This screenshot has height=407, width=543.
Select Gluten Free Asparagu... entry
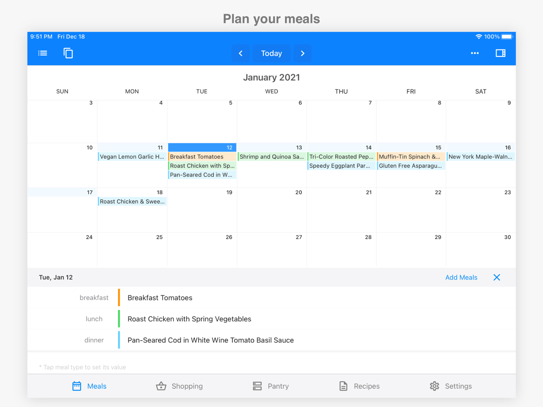tap(411, 166)
